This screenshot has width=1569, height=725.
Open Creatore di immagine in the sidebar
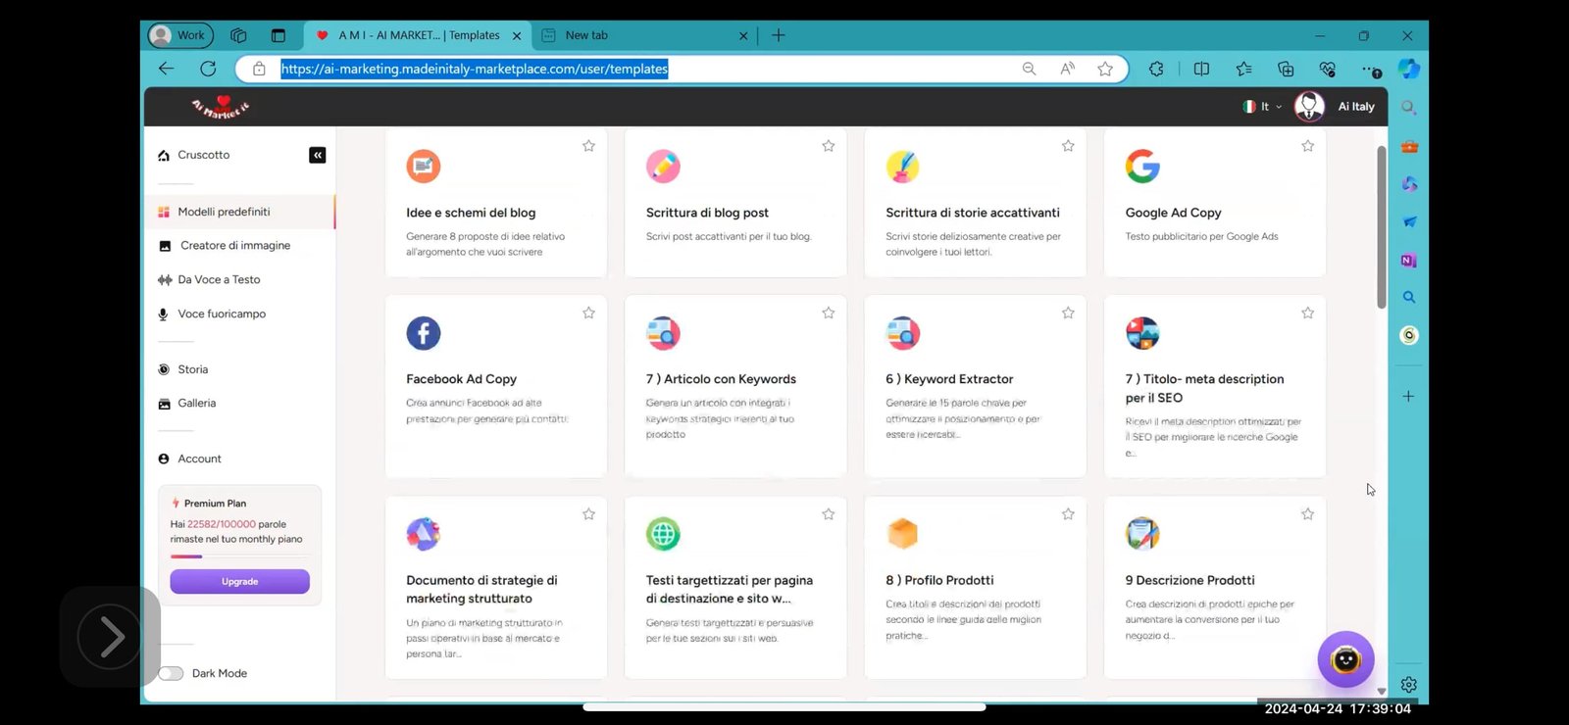pyautogui.click(x=234, y=246)
